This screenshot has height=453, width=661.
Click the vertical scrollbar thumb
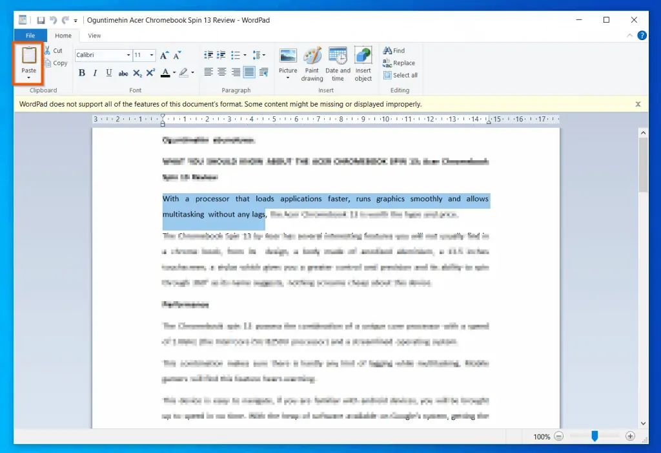tap(643, 165)
